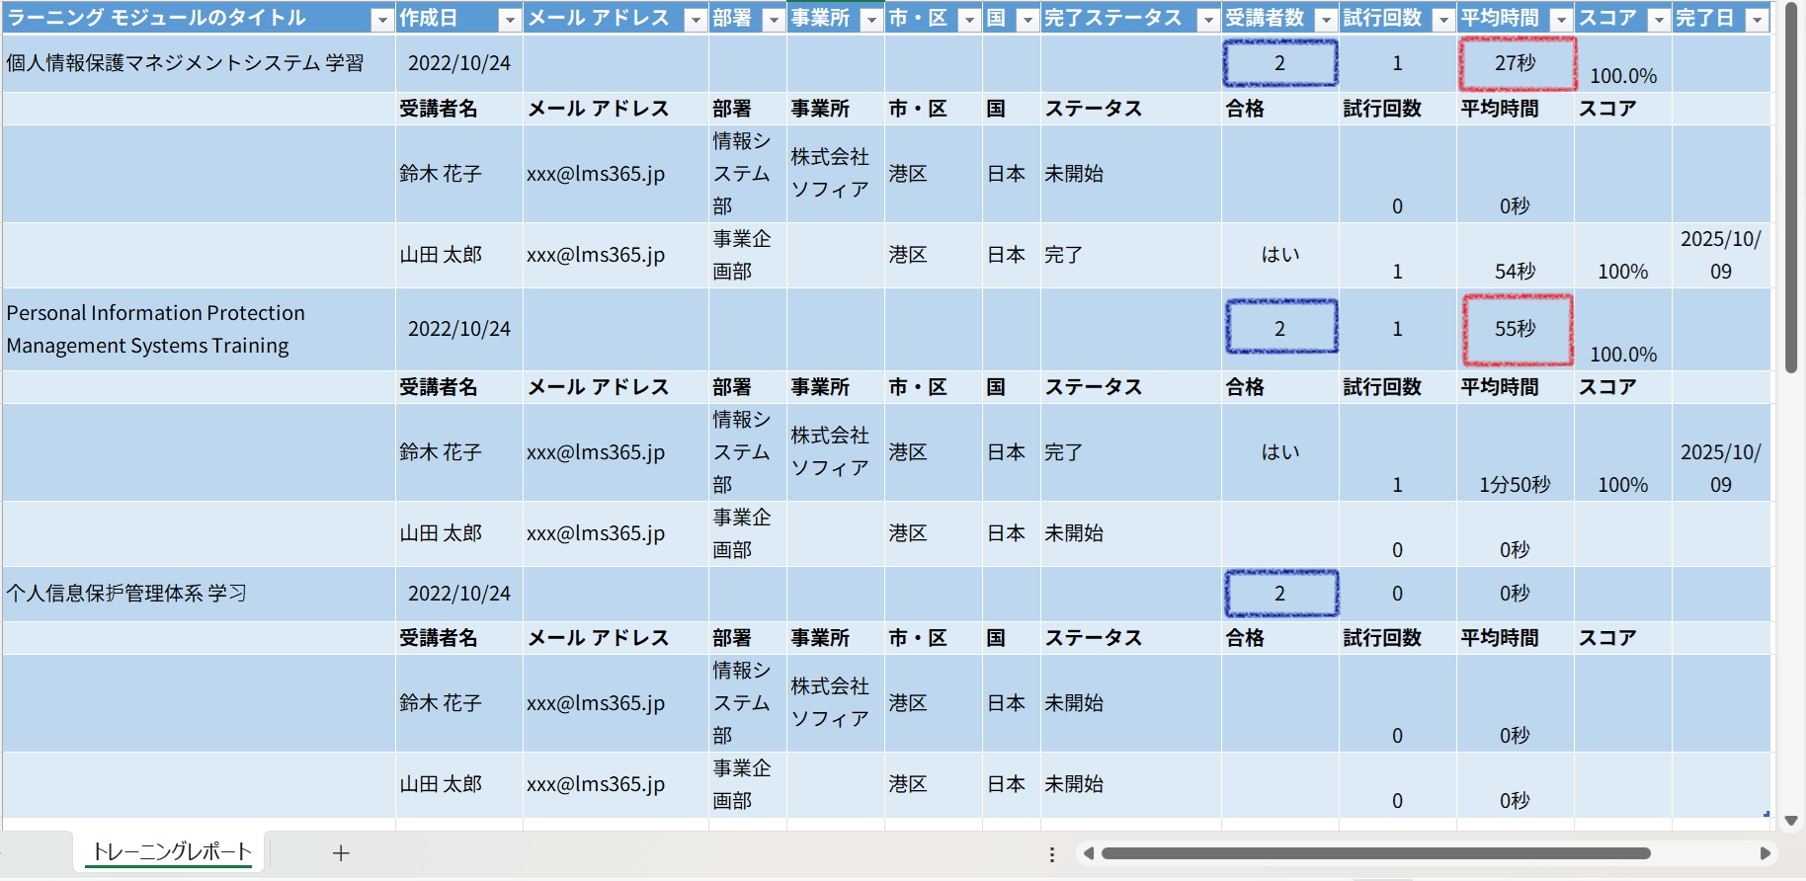The image size is (1806, 881).
Task: Select 鈴木 花子 cell with 完了 status
Action: pyautogui.click(x=459, y=452)
